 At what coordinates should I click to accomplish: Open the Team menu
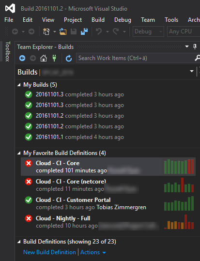click(x=148, y=20)
